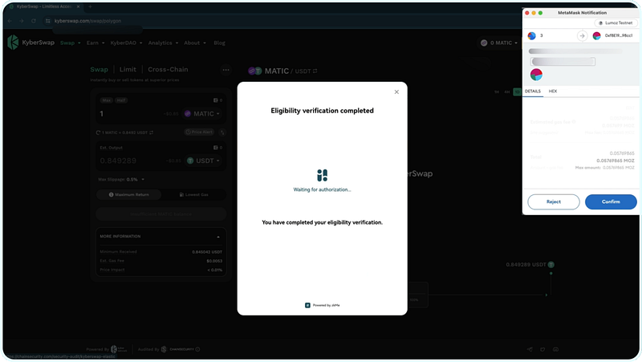Click the large contract avatar in MetaMask
The width and height of the screenshot is (642, 362).
click(536, 75)
